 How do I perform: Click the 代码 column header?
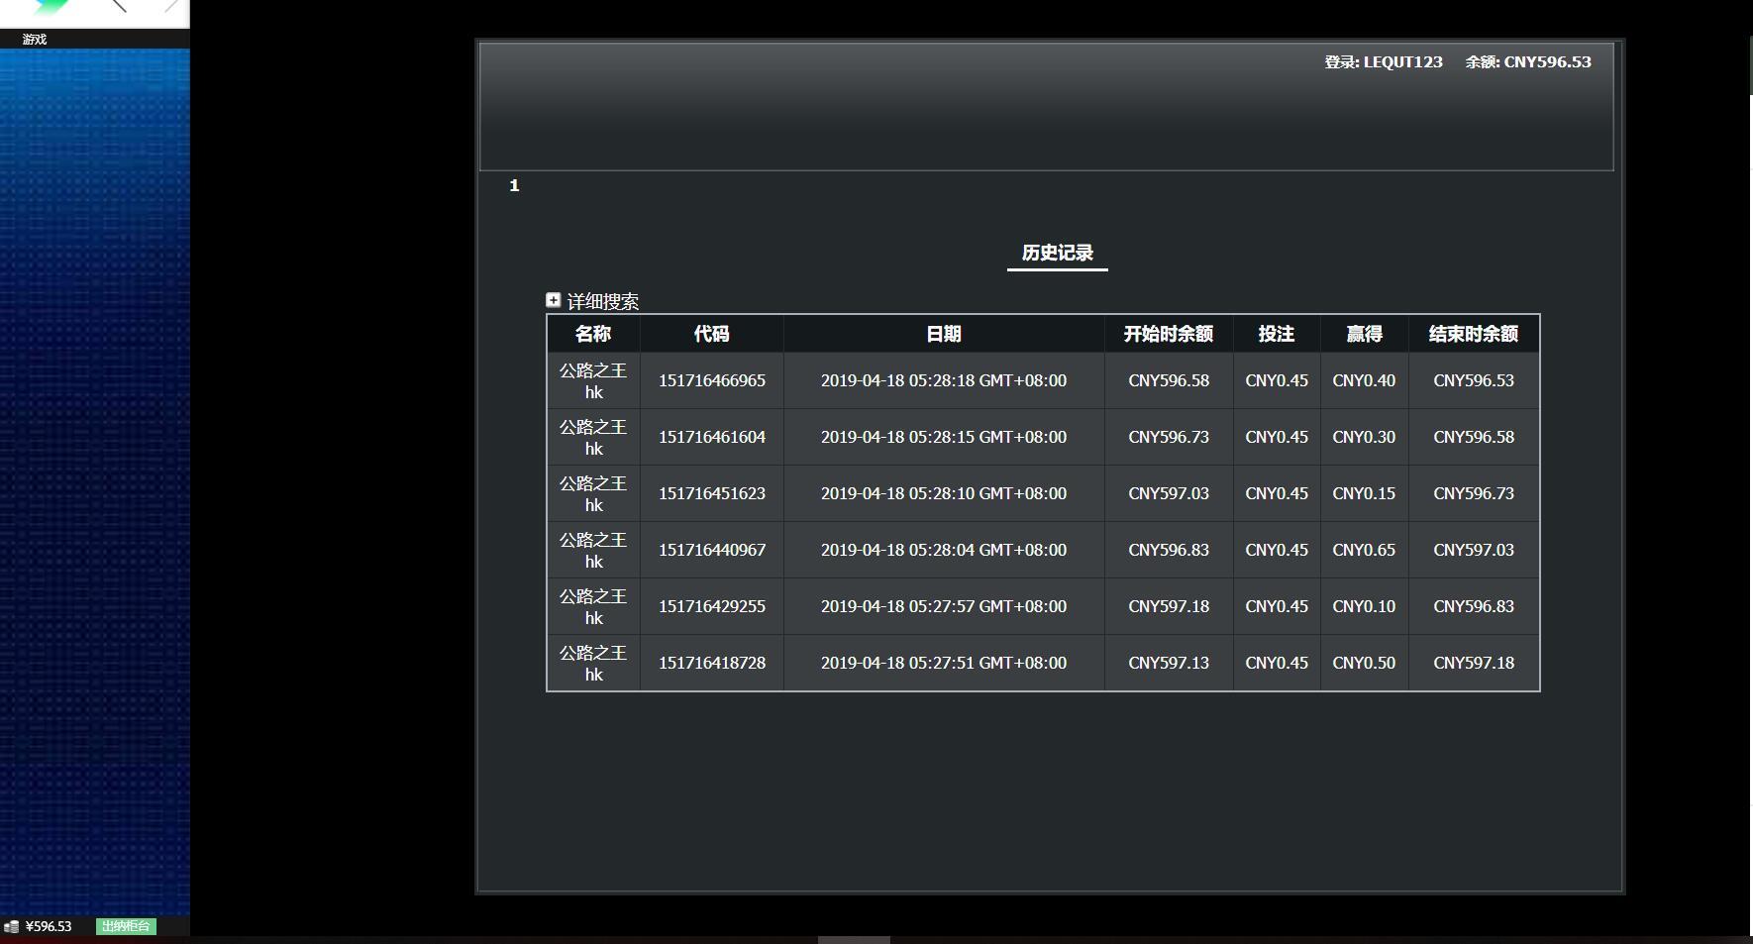pyautogui.click(x=711, y=334)
